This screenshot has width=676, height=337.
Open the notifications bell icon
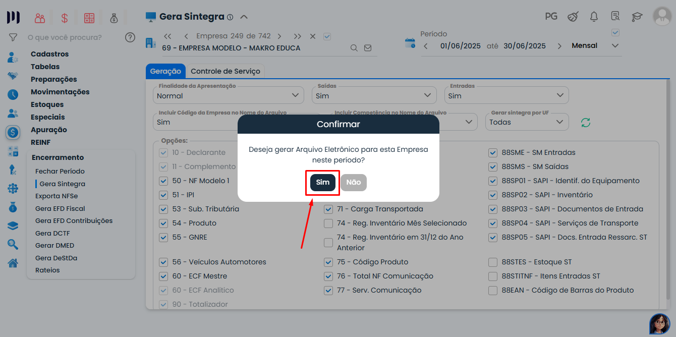(x=594, y=17)
